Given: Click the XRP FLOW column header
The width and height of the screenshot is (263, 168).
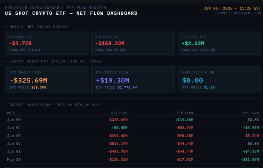Looking at the screenshot, I should tap(251, 113).
